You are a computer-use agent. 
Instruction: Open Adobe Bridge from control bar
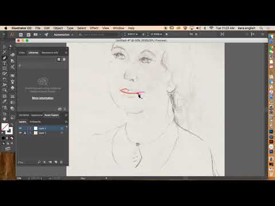21,34
